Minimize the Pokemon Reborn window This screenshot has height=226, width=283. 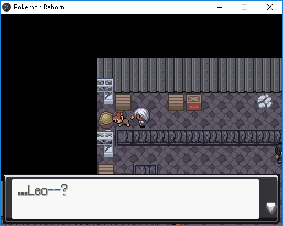tap(220, 7)
